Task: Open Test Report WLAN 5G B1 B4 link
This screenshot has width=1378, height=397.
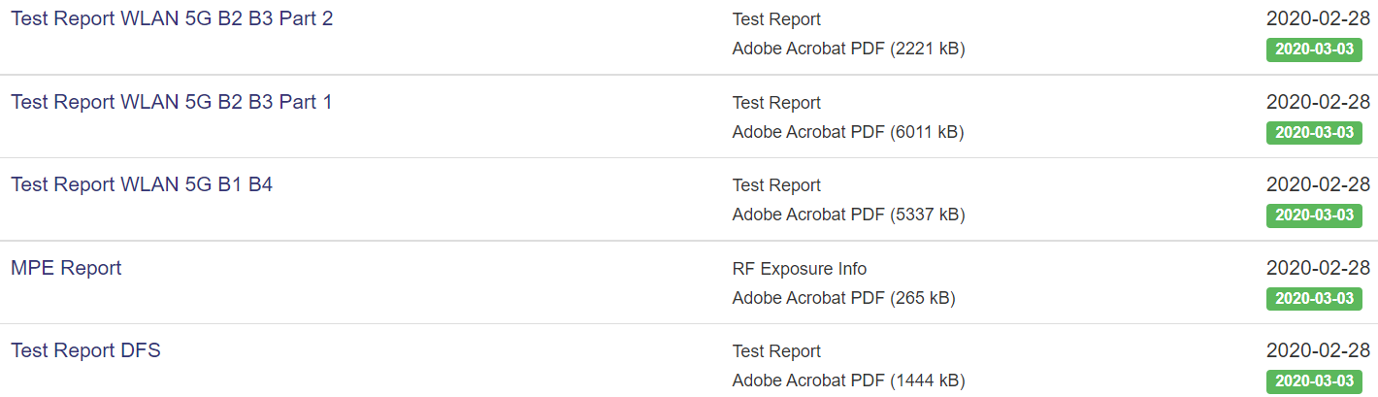Action: 142,184
